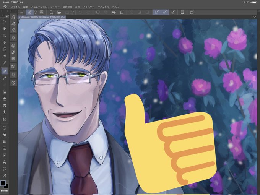The image size is (260, 195).
Task: Open the レイヤー menu
Action: tap(55, 7)
